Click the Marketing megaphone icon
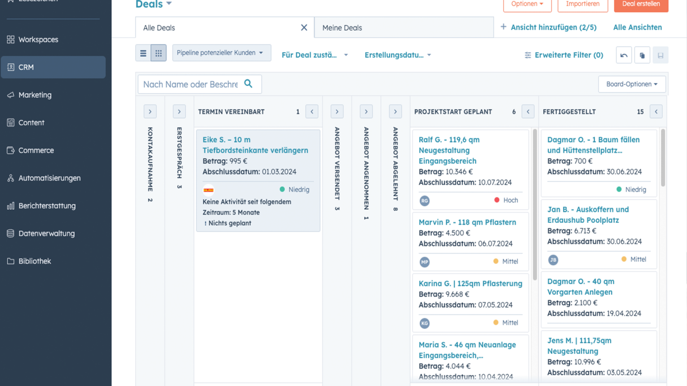The height and width of the screenshot is (386, 687). click(x=11, y=95)
